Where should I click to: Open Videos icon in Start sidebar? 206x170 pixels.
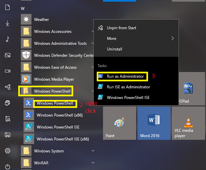(x=8, y=71)
